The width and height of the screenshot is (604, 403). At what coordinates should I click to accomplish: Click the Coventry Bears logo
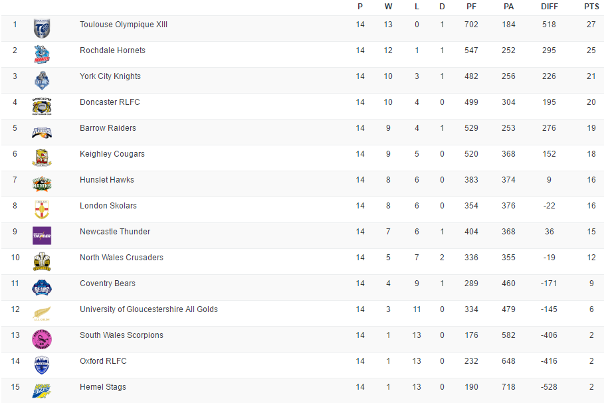pyautogui.click(x=42, y=287)
